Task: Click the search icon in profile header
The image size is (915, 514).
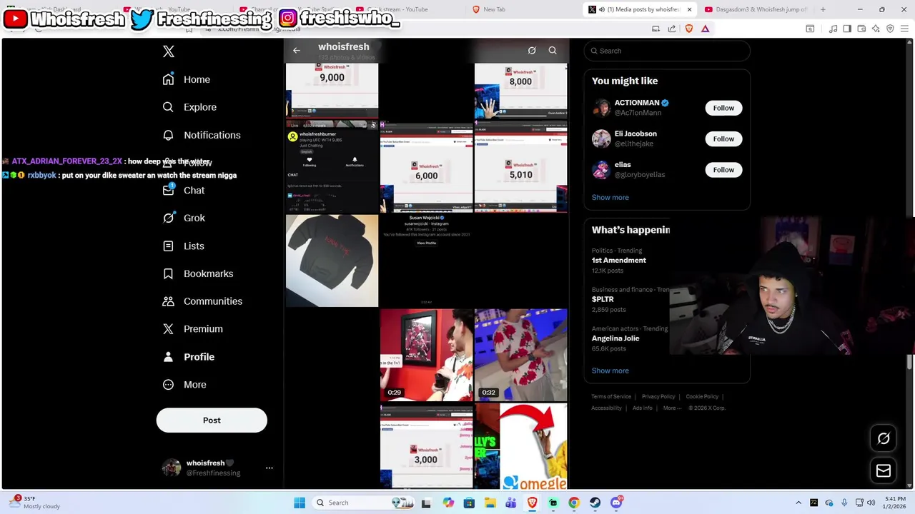Action: (553, 51)
